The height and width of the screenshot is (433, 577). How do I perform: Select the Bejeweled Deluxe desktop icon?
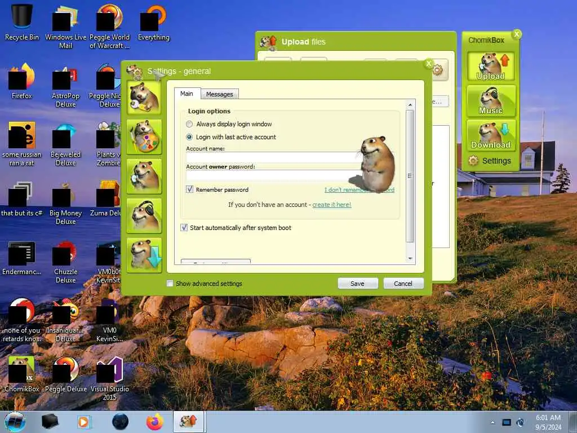(65, 144)
